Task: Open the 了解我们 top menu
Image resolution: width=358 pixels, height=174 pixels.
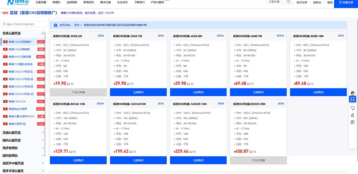Action: pos(139,2)
